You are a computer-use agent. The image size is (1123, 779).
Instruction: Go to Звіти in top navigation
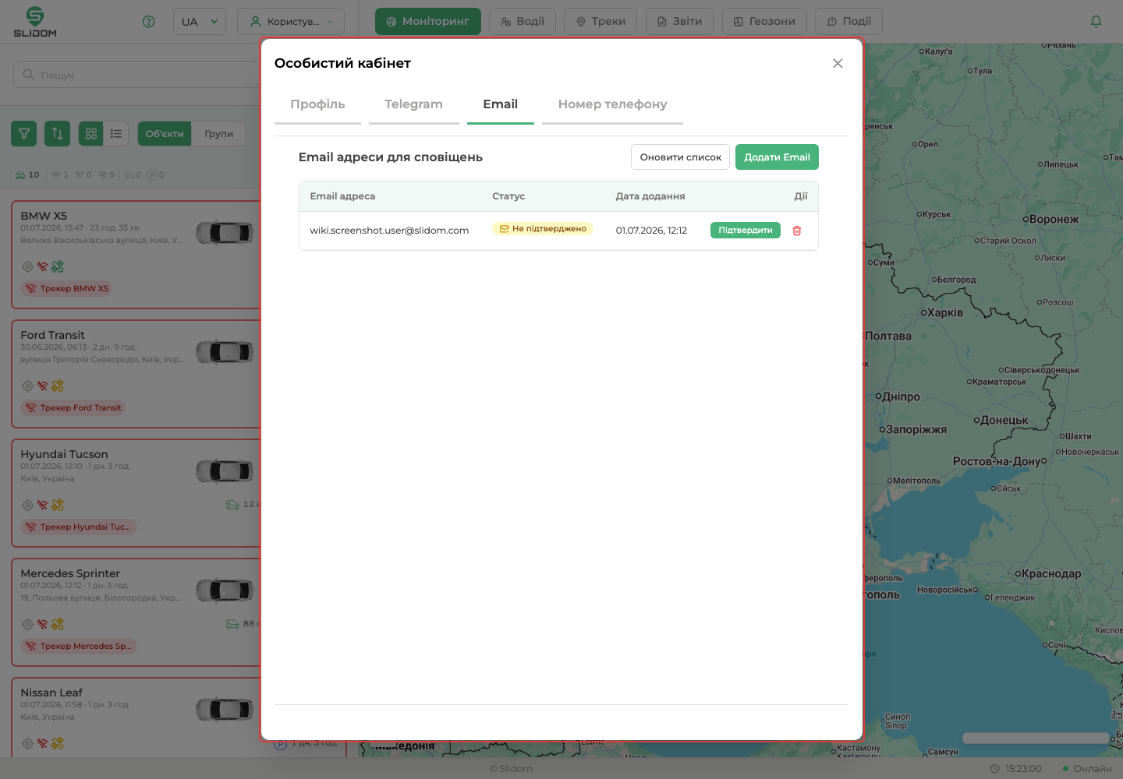pos(680,22)
